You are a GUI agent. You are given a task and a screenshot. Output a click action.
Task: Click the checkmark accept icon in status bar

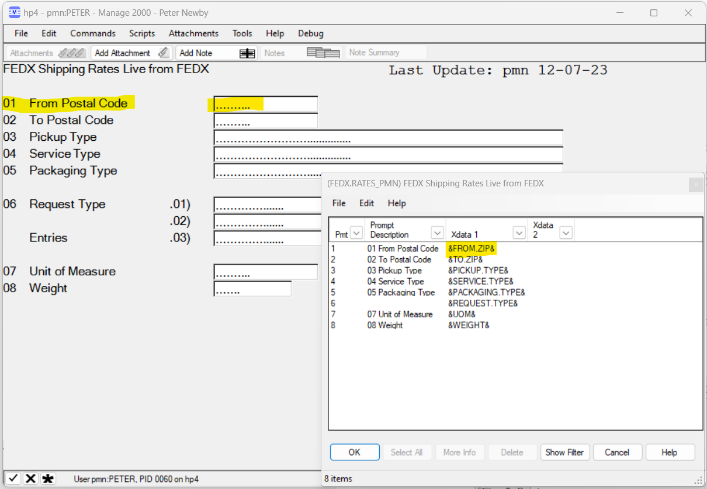point(13,478)
